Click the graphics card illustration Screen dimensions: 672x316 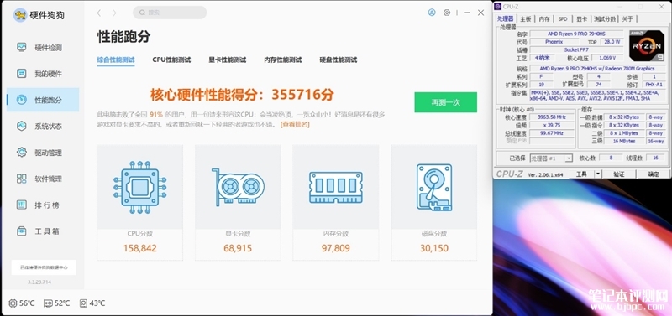pyautogui.click(x=238, y=187)
